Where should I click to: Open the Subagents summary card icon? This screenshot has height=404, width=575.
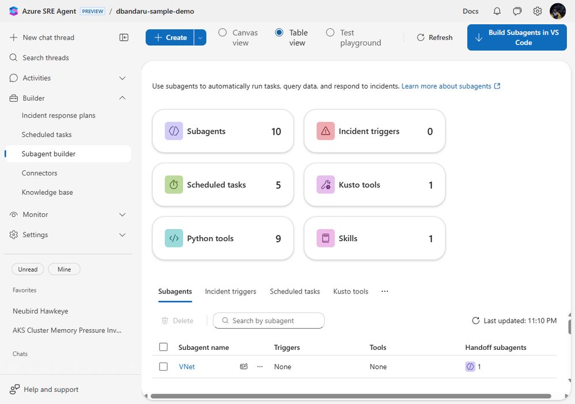(x=174, y=131)
